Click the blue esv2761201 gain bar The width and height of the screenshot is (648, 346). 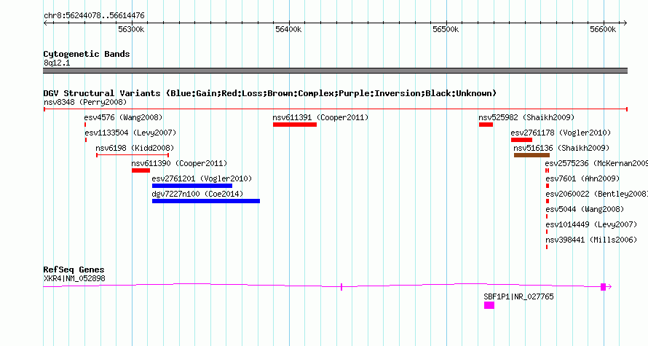point(192,186)
